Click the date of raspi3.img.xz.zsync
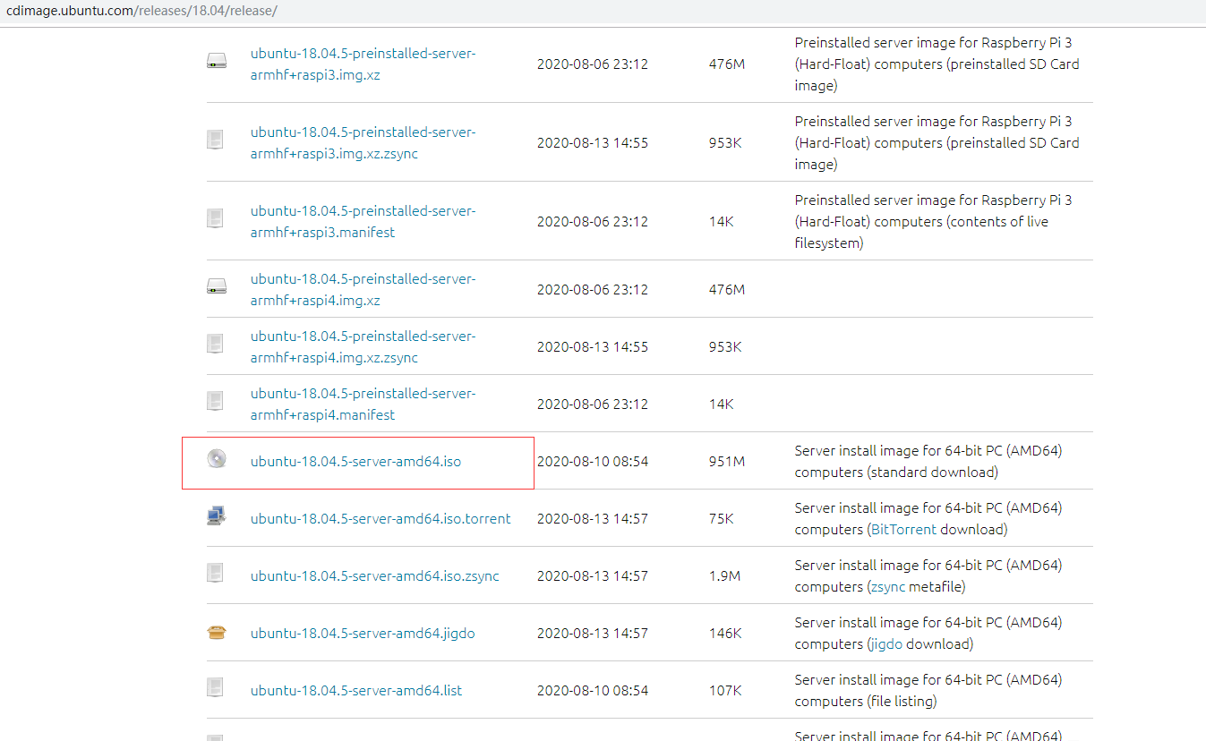The image size is (1206, 741). (593, 143)
